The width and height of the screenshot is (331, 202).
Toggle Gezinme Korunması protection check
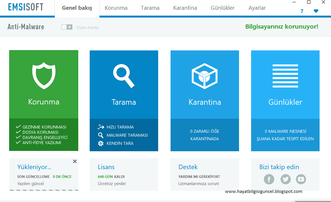(x=19, y=127)
